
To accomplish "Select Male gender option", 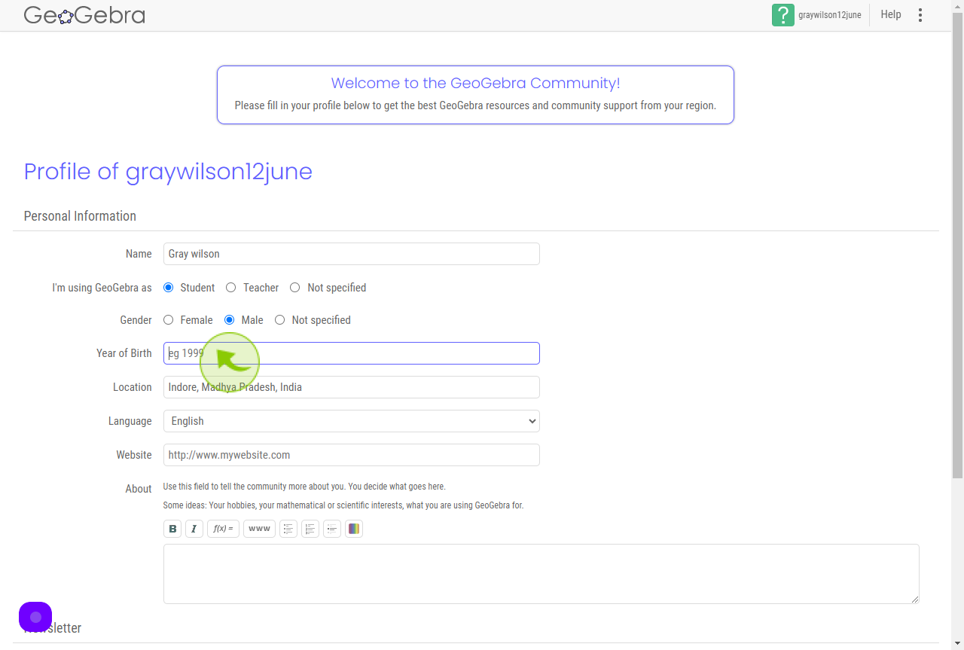I will [229, 320].
